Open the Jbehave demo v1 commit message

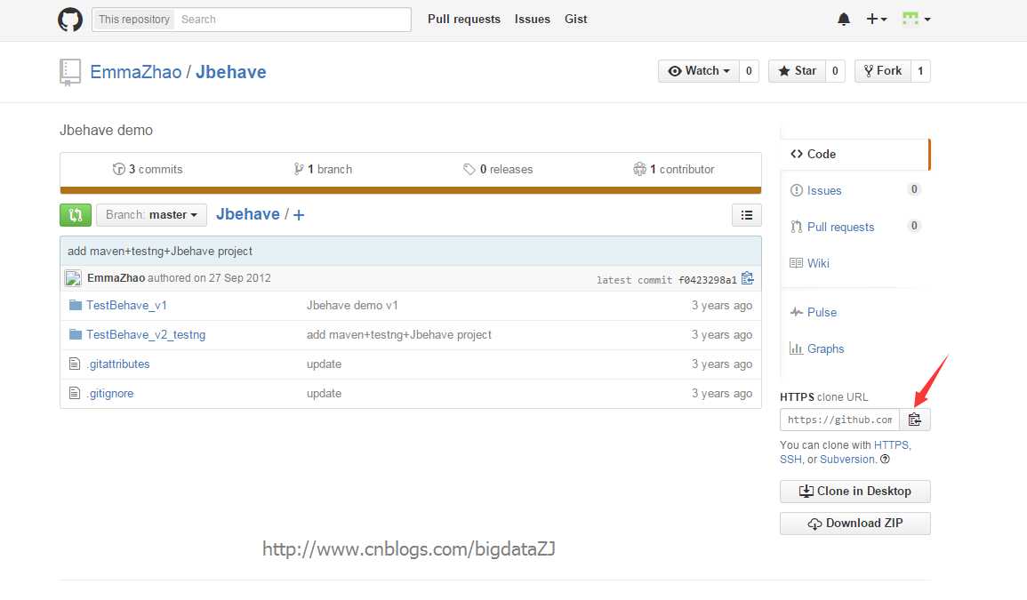[x=352, y=305]
